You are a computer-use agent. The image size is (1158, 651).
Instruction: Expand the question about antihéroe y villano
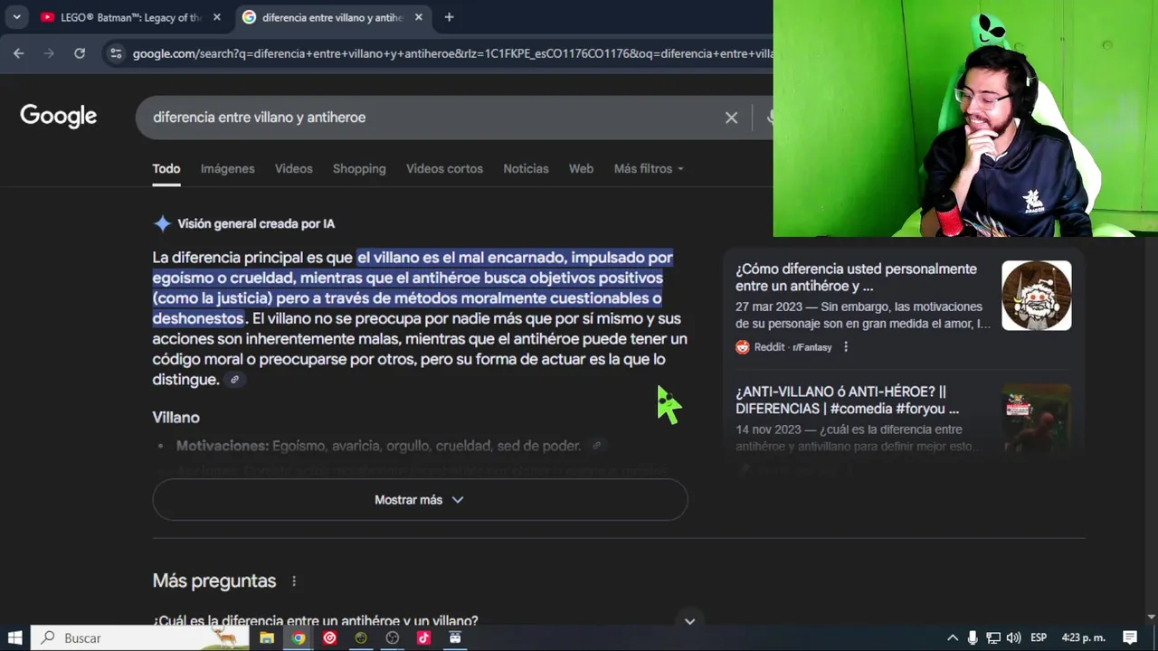689,621
